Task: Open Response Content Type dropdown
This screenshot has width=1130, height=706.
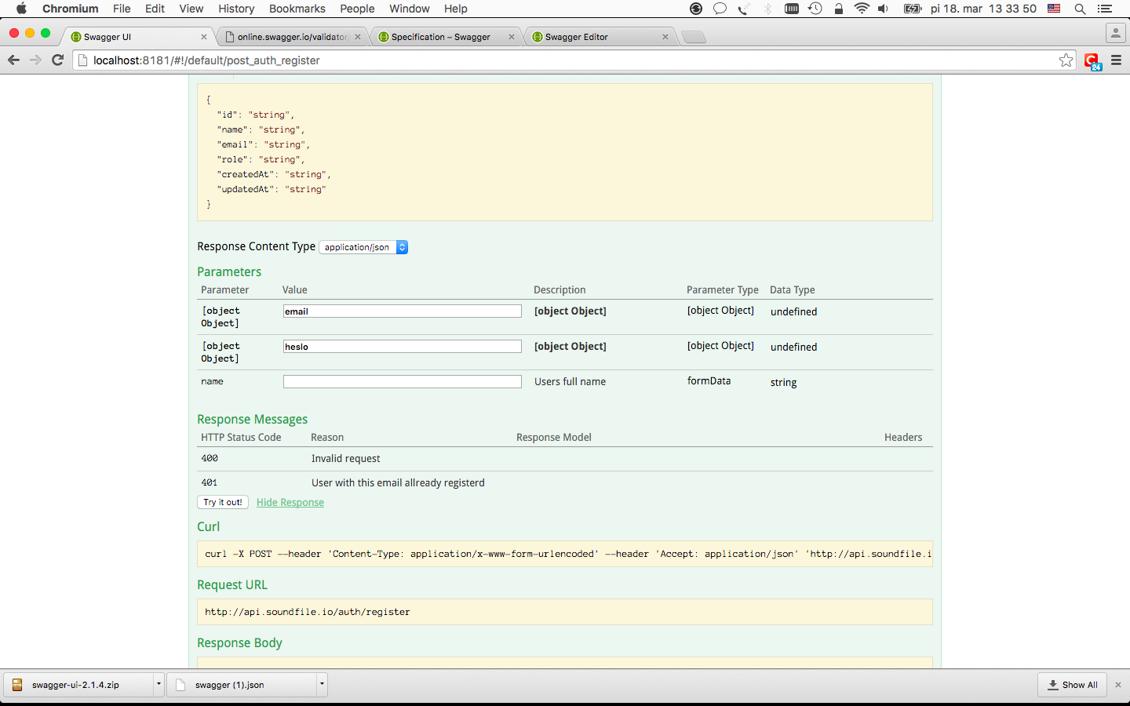Action: 363,247
